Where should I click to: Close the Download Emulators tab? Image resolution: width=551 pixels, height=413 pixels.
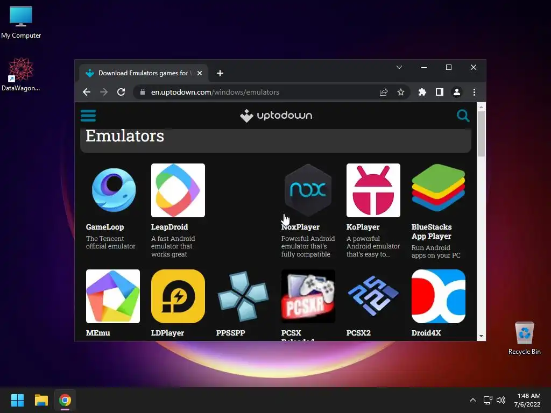click(x=200, y=73)
